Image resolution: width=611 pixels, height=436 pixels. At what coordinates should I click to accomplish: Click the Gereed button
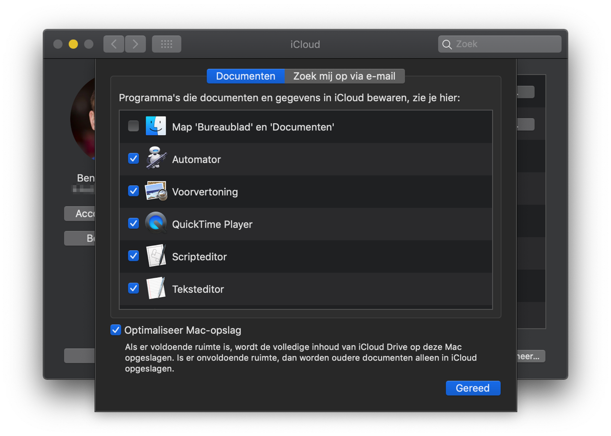point(473,388)
